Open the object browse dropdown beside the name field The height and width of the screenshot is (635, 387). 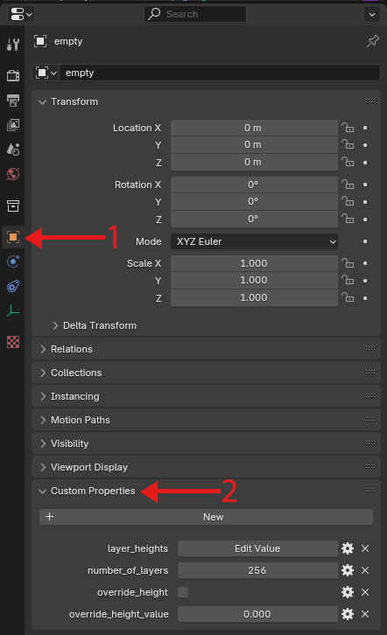(x=46, y=73)
